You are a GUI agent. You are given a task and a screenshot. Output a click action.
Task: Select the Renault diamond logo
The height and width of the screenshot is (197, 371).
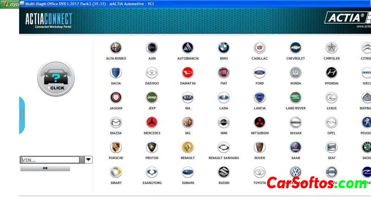(x=187, y=147)
